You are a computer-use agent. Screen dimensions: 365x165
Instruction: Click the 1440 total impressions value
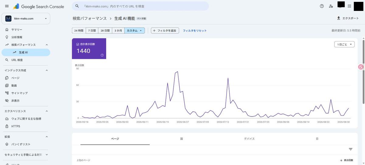[83, 51]
